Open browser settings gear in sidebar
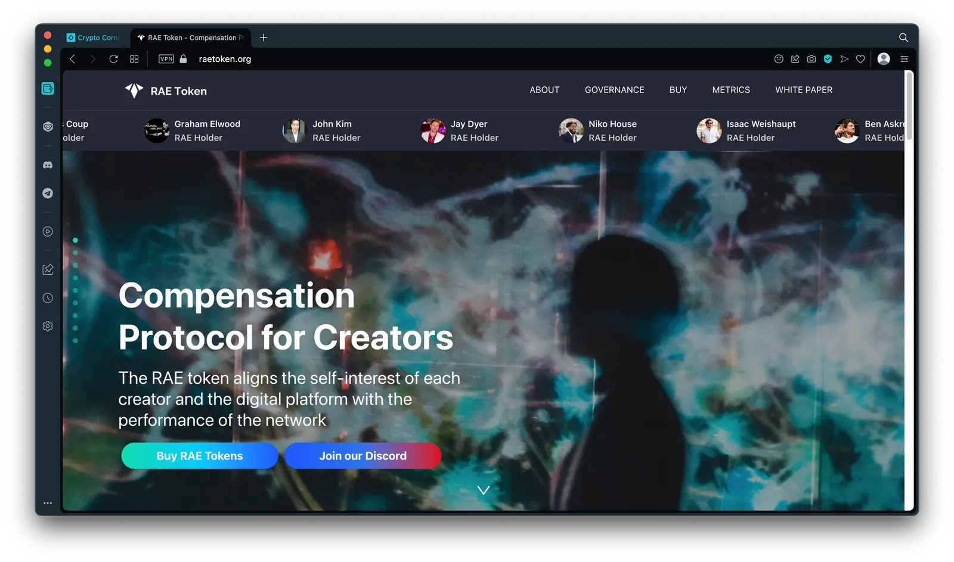 pos(48,326)
